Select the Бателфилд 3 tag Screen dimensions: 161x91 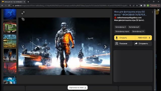point(120,27)
